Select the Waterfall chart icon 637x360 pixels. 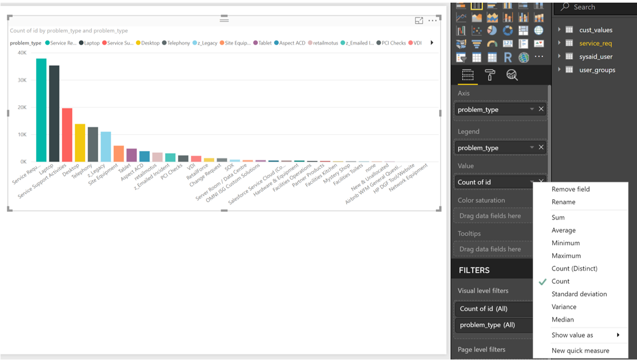(461, 30)
